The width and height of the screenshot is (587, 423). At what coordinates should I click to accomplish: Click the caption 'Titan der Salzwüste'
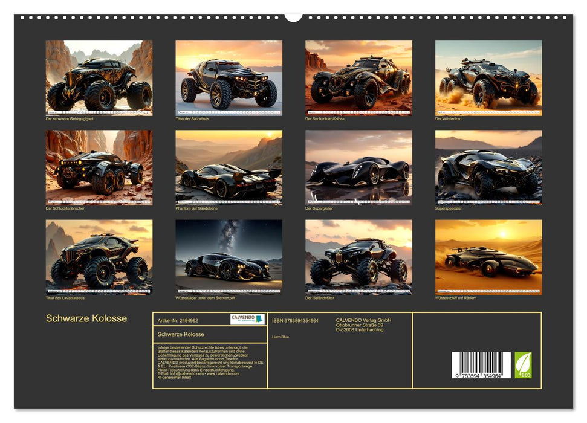[x=192, y=118]
